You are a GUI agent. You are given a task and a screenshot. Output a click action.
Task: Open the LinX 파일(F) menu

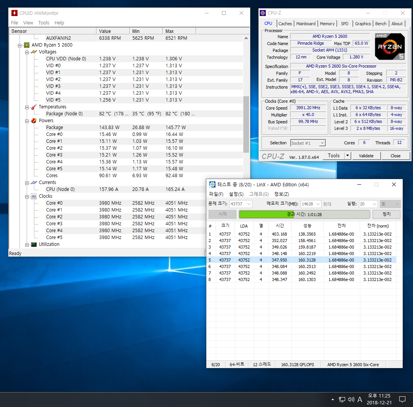tap(216, 194)
